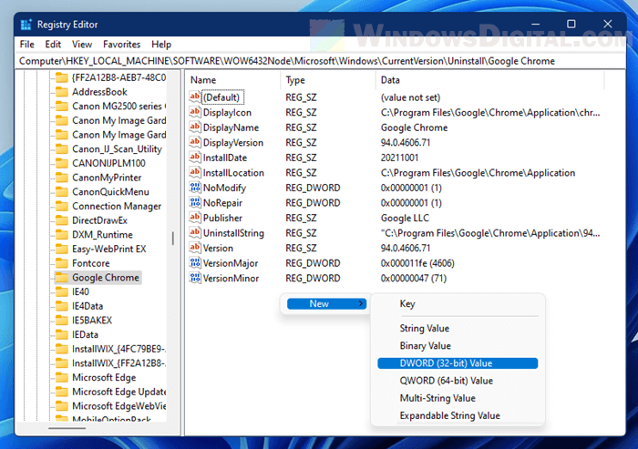Click the 20211001 InstallDate data value
The image size is (638, 449).
pos(399,158)
